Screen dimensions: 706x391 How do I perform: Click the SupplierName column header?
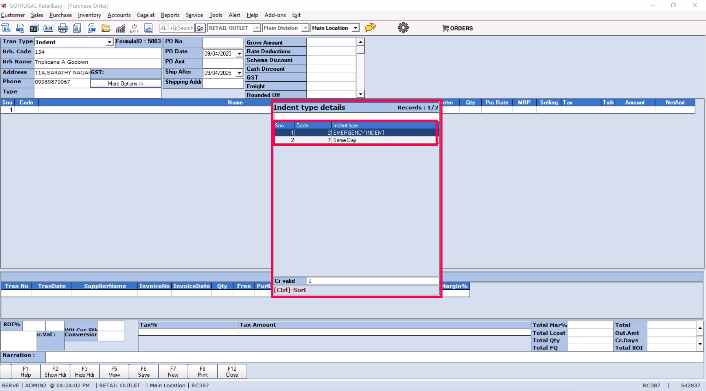point(105,286)
